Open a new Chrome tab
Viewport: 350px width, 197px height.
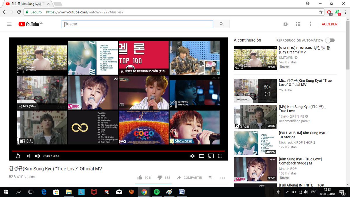pyautogui.click(x=58, y=4)
